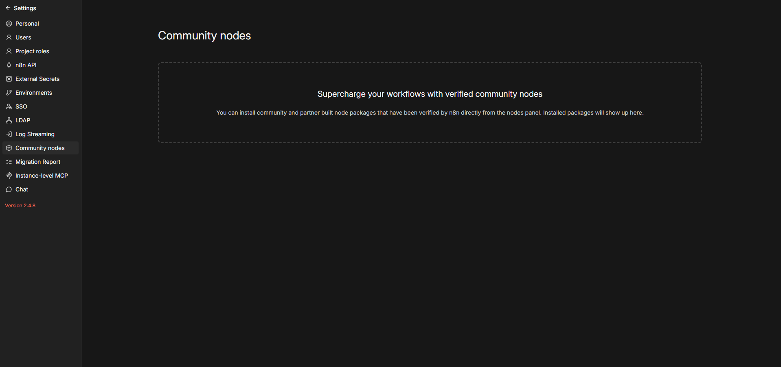Screen dimensions: 781x367
Task: Open Project roles settings
Action: coord(32,51)
